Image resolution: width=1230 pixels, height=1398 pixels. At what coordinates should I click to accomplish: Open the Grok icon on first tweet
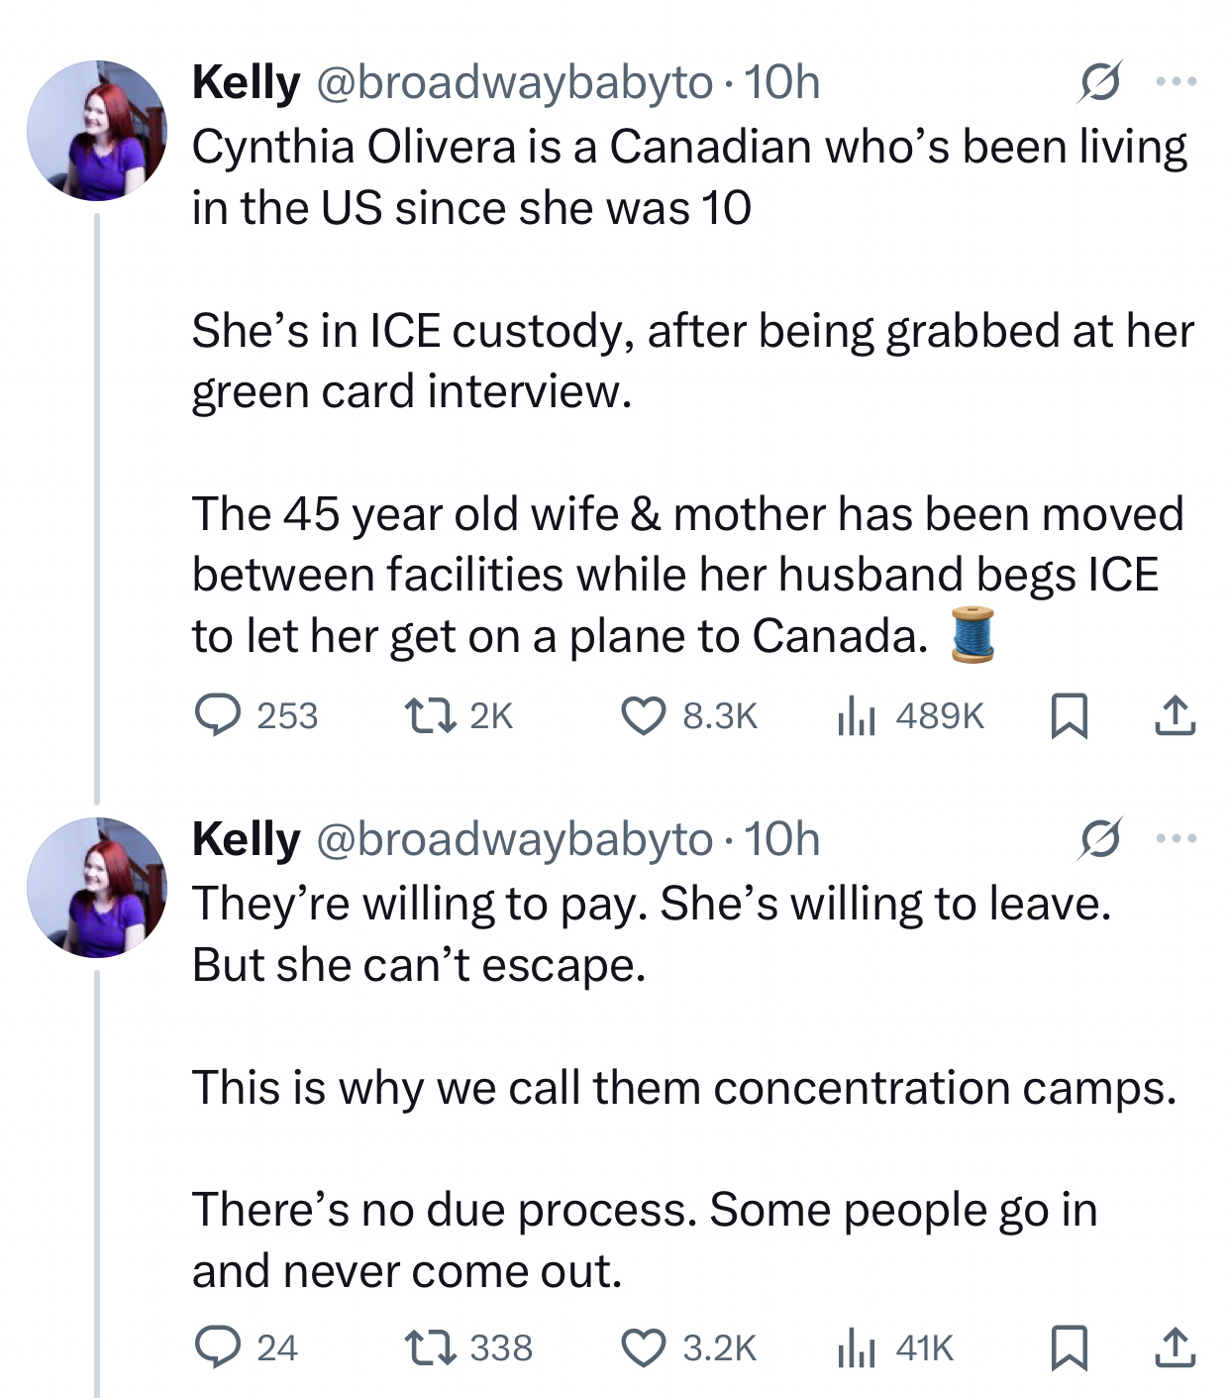pyautogui.click(x=1101, y=83)
